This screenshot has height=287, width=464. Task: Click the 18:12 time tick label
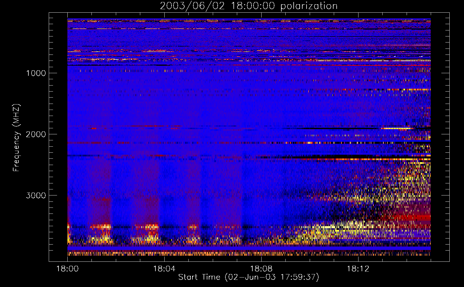point(358,269)
